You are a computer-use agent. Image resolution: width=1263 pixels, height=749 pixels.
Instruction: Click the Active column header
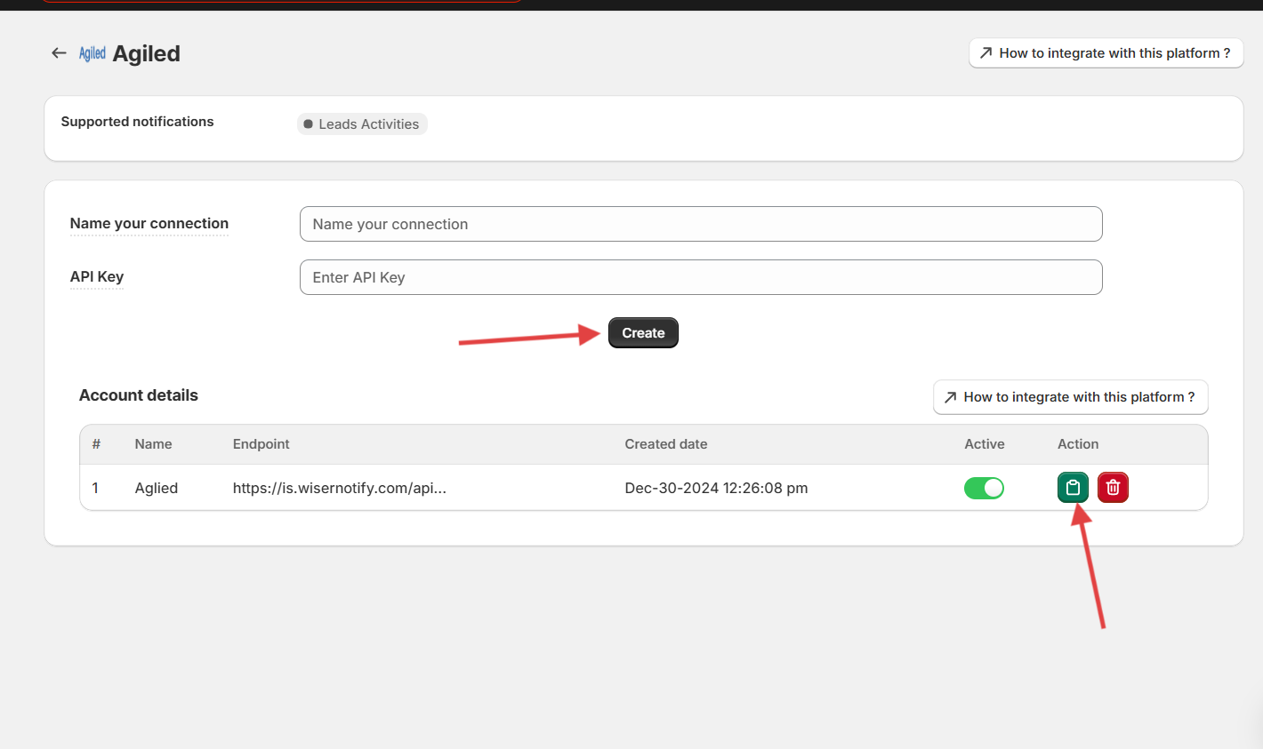pos(985,444)
